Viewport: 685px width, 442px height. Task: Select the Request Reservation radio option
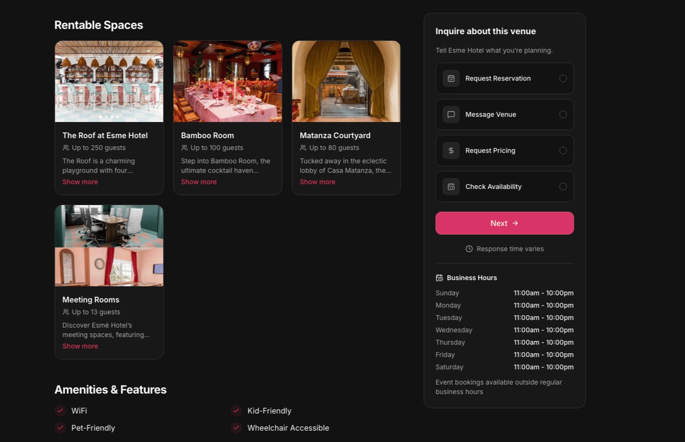coord(563,78)
